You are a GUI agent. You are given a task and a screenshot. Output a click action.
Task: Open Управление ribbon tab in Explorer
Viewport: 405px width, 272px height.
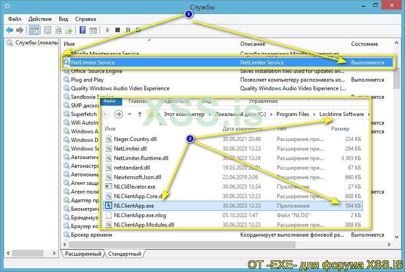coord(263,101)
